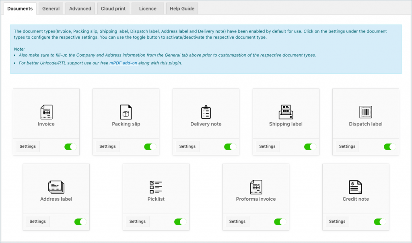
Task: Turn off the Proforma invoice toggle
Action: (280, 222)
